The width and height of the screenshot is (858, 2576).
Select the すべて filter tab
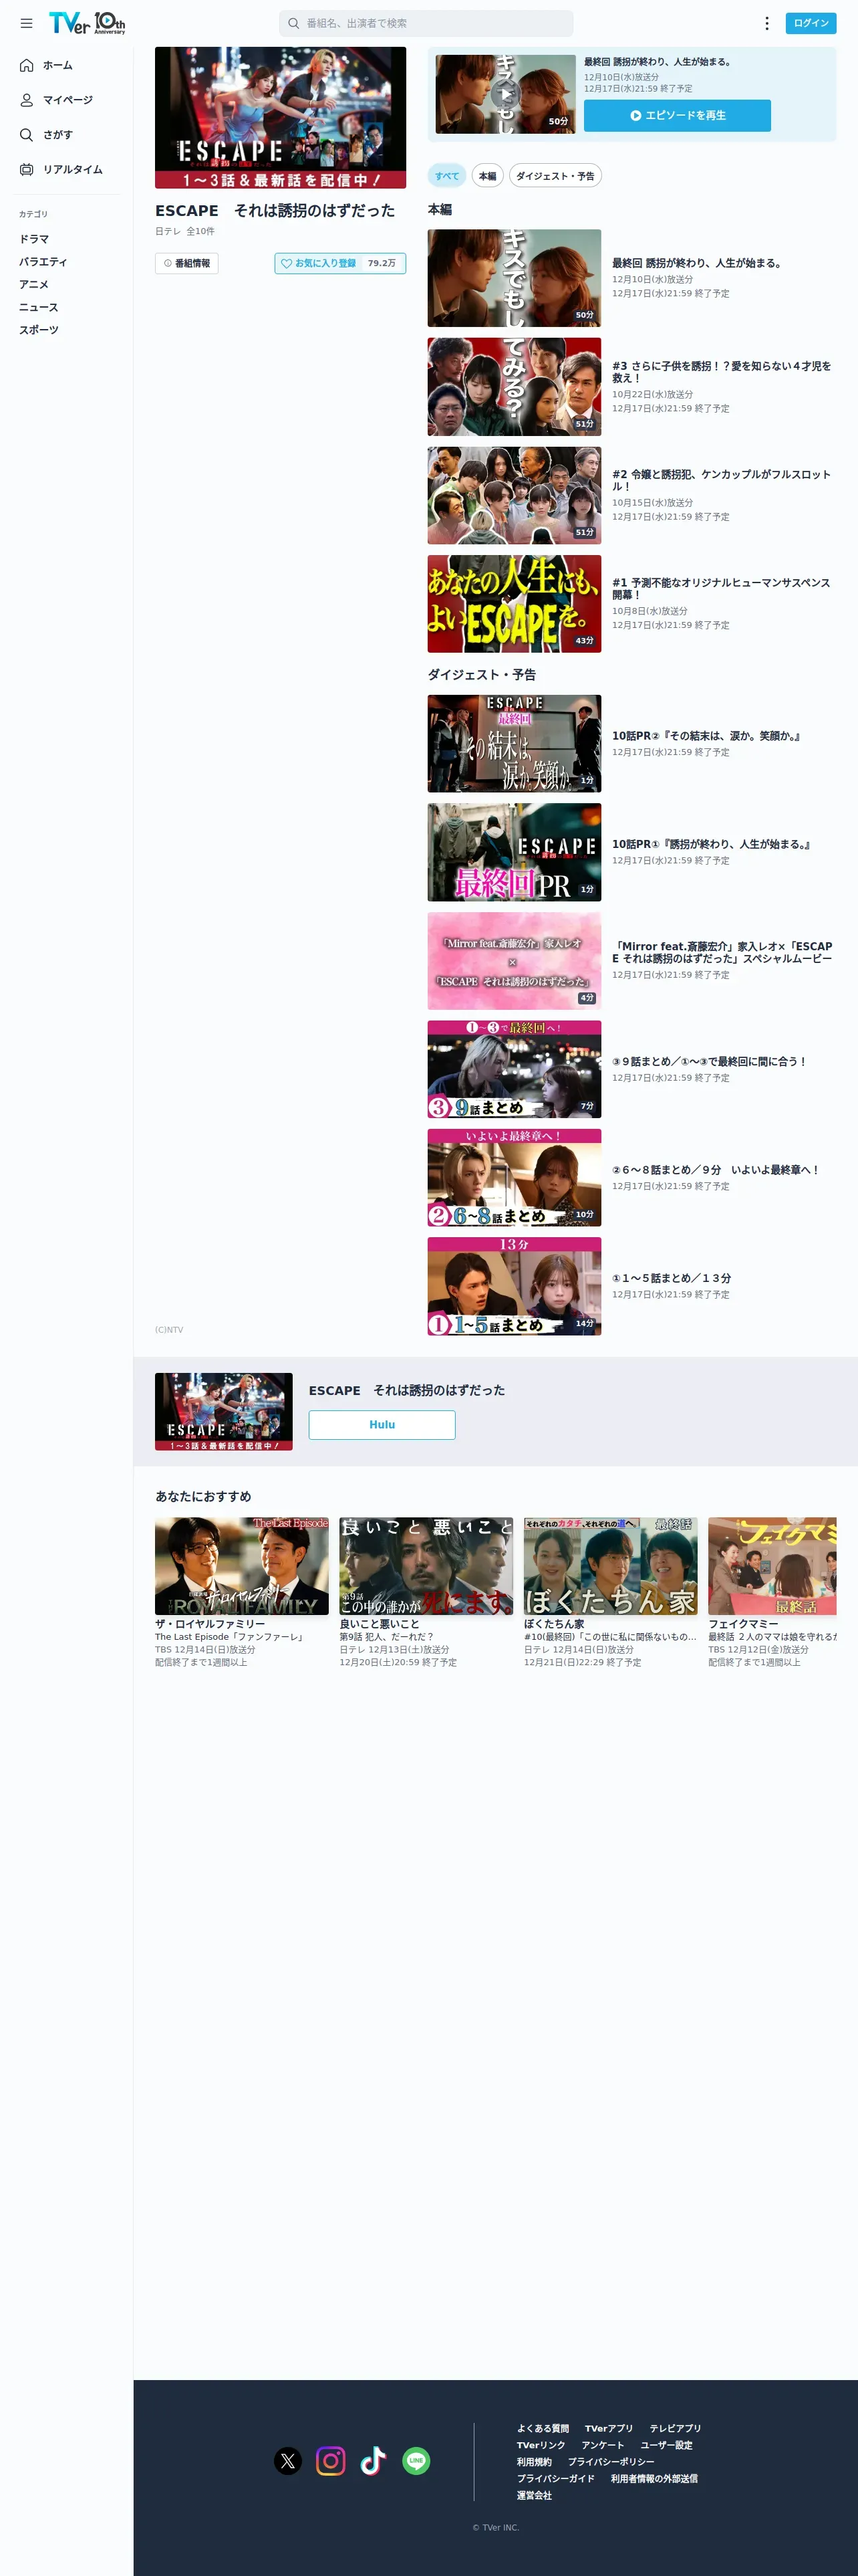pos(446,176)
